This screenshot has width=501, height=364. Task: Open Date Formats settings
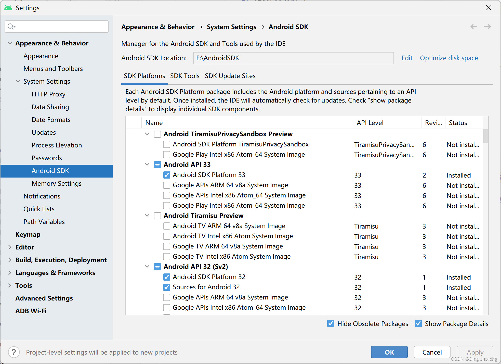[x=51, y=120]
